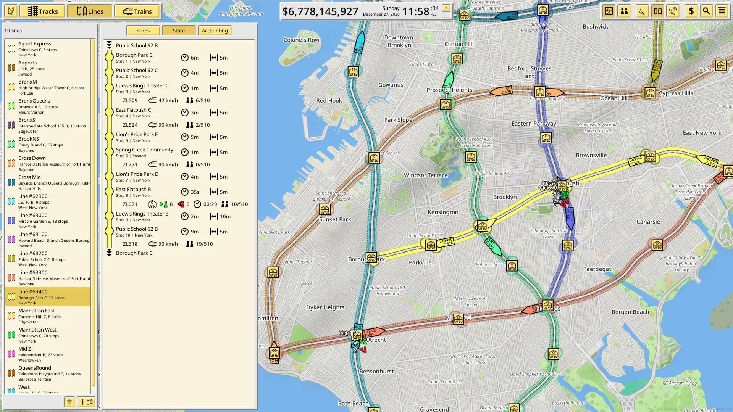Jump to previous stop Public School 62 B arrow

tap(109, 45)
